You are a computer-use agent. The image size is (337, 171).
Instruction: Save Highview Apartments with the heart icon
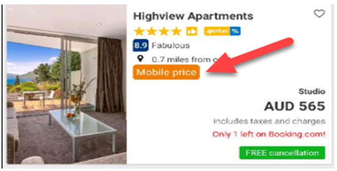tap(319, 14)
